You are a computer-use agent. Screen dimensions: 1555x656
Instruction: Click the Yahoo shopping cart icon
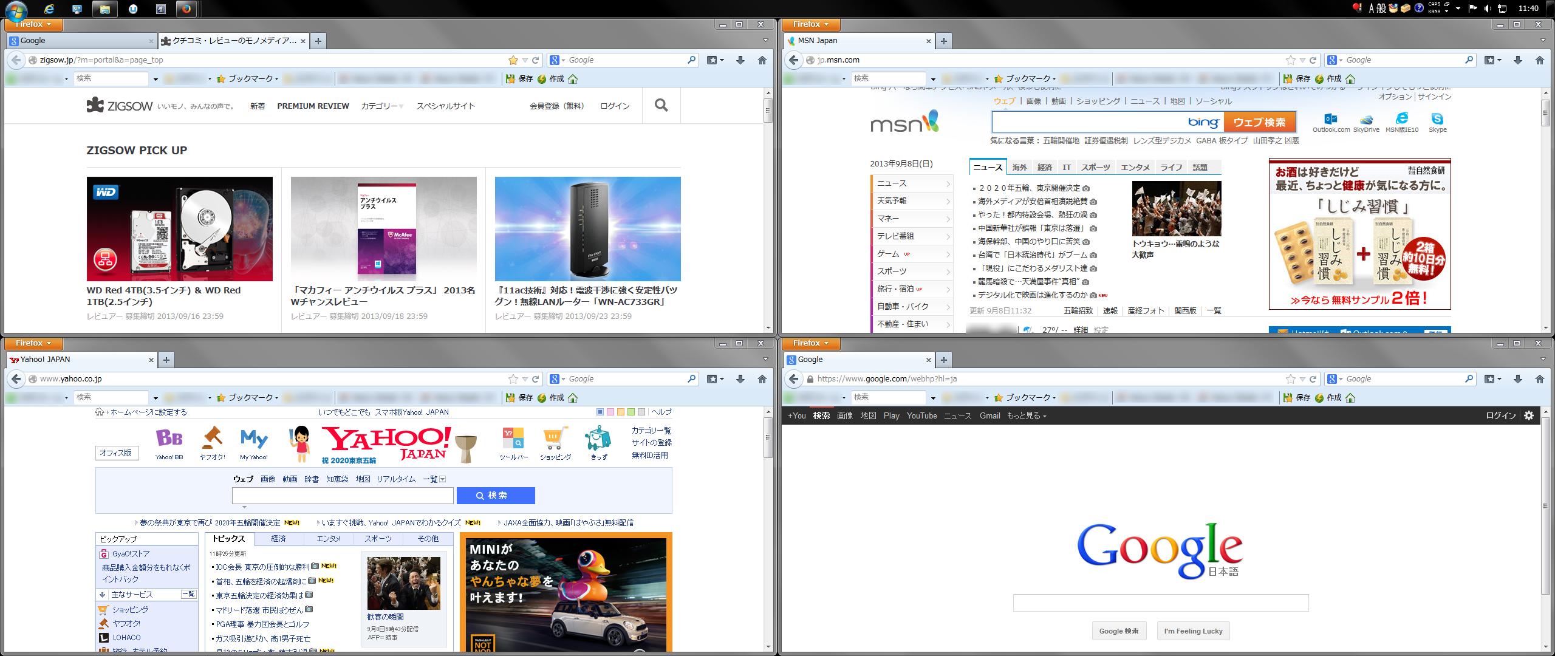tap(555, 438)
